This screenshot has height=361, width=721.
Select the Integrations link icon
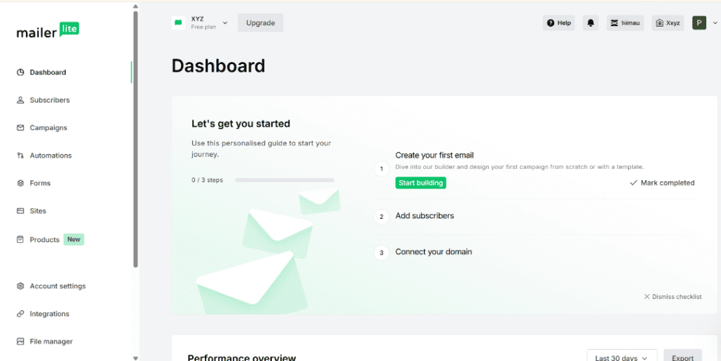(x=20, y=314)
